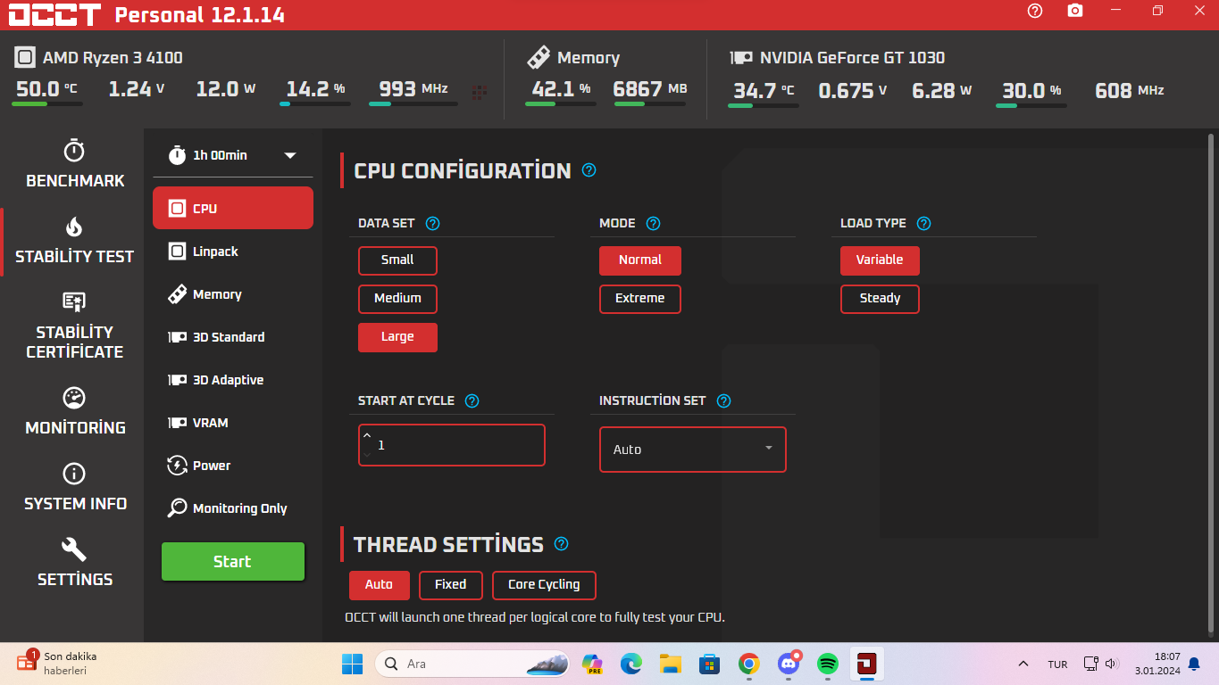The image size is (1219, 685).
Task: Open Microsoft Edge from the taskbar
Action: click(x=631, y=664)
